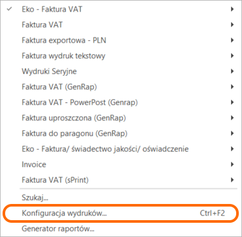Image resolution: width=242 pixels, height=237 pixels.
Task: Pick Faktura VAT (GenRap)
Action: 121,87
